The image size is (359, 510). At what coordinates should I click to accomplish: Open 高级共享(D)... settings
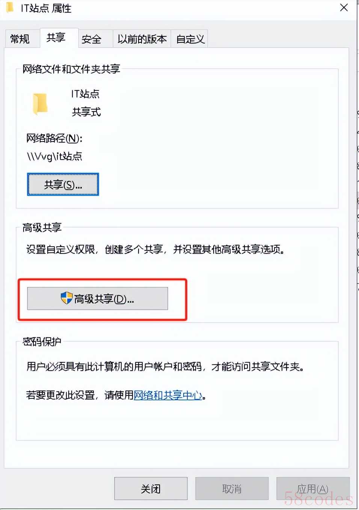[98, 299]
